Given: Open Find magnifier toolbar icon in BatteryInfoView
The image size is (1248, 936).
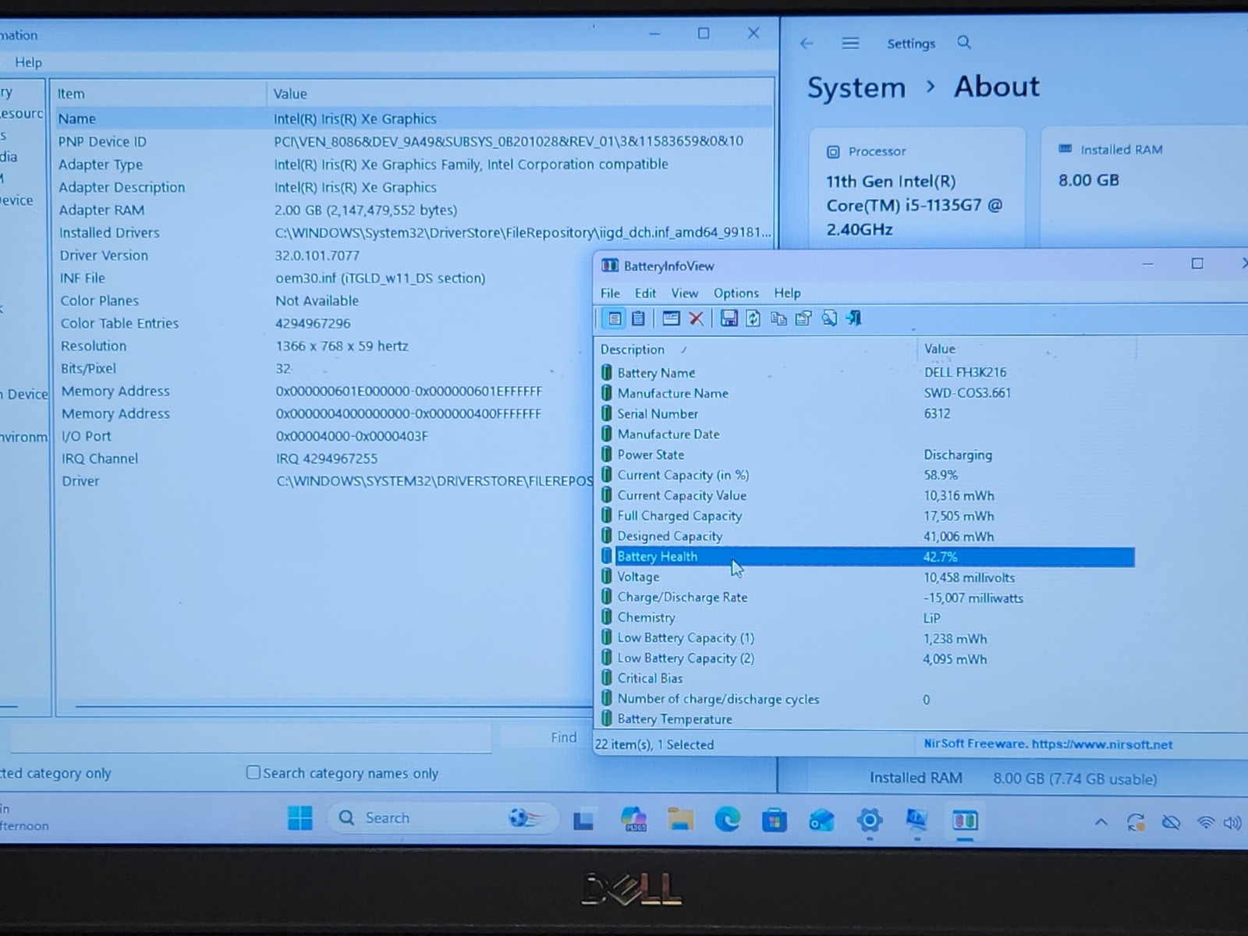Looking at the screenshot, I should [x=829, y=318].
